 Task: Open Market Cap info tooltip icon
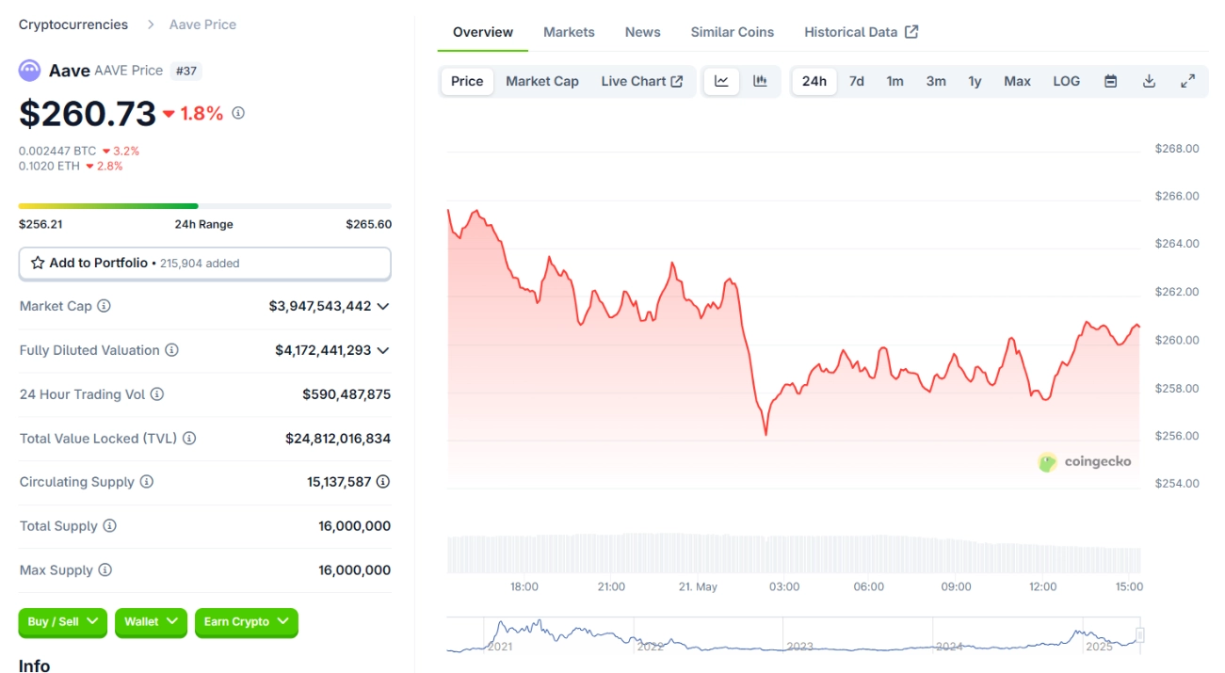105,306
